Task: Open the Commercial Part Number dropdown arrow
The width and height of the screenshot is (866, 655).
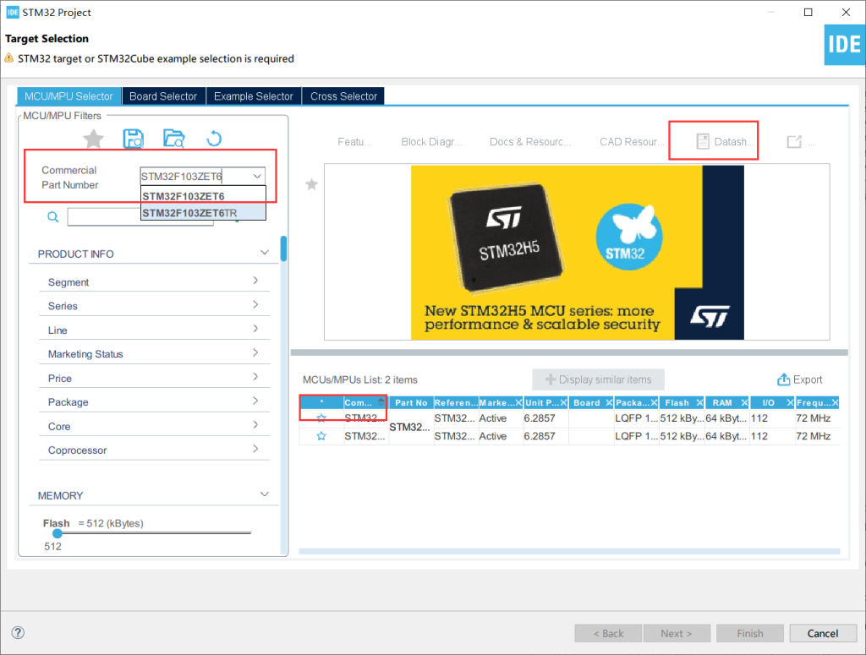Action: coord(256,177)
